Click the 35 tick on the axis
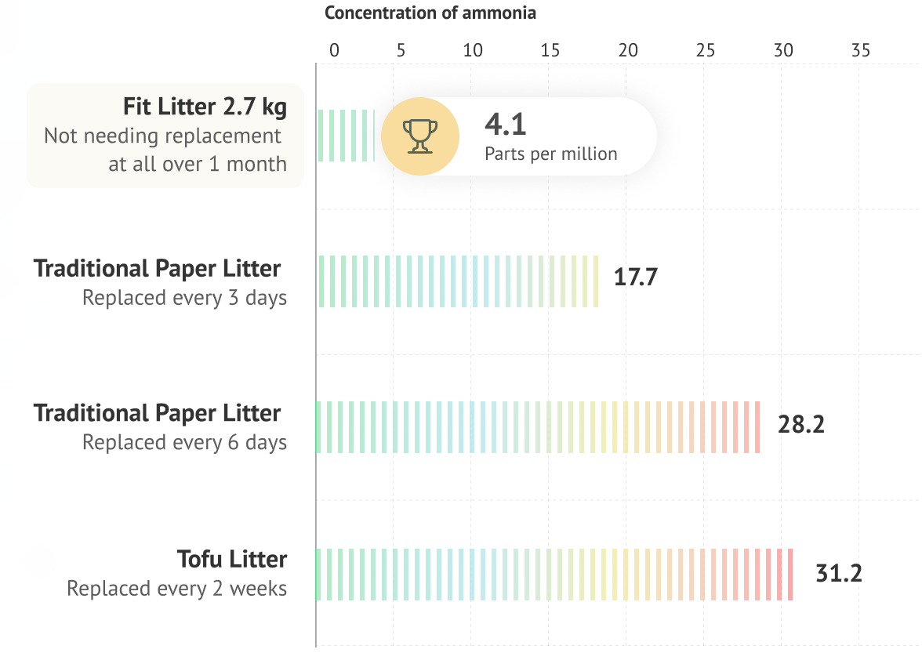 point(861,50)
